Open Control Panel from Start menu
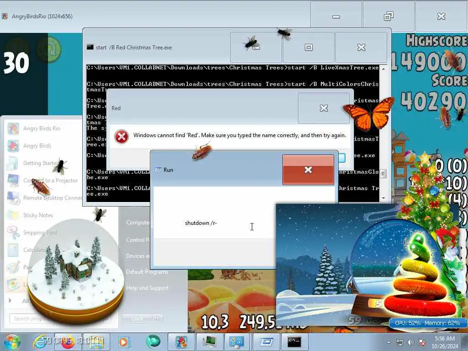Image resolution: width=468 pixels, height=351 pixels. coord(137,239)
